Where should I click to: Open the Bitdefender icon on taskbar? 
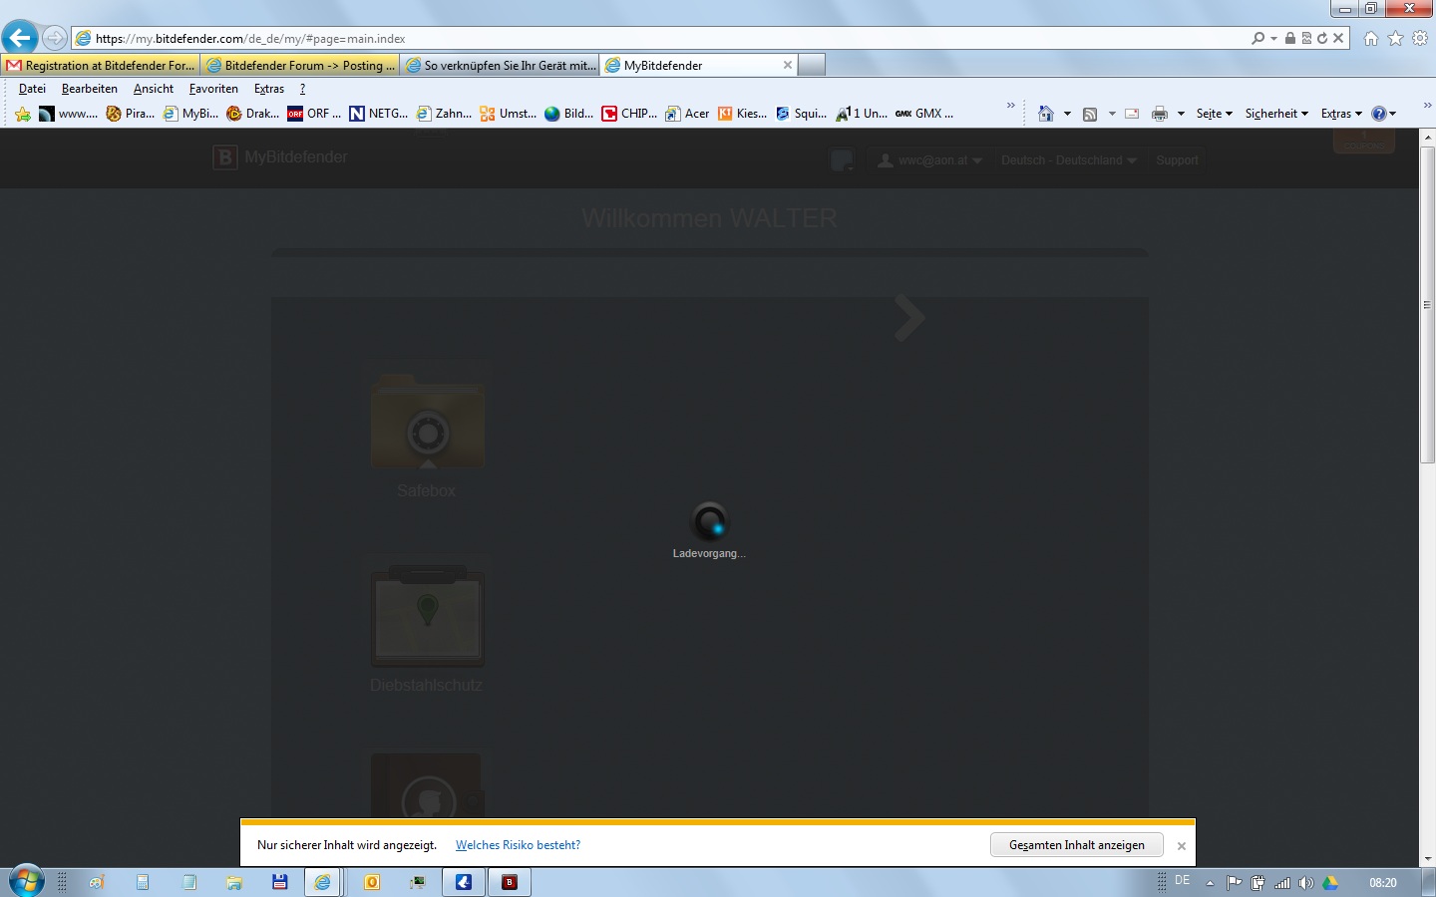click(x=510, y=882)
